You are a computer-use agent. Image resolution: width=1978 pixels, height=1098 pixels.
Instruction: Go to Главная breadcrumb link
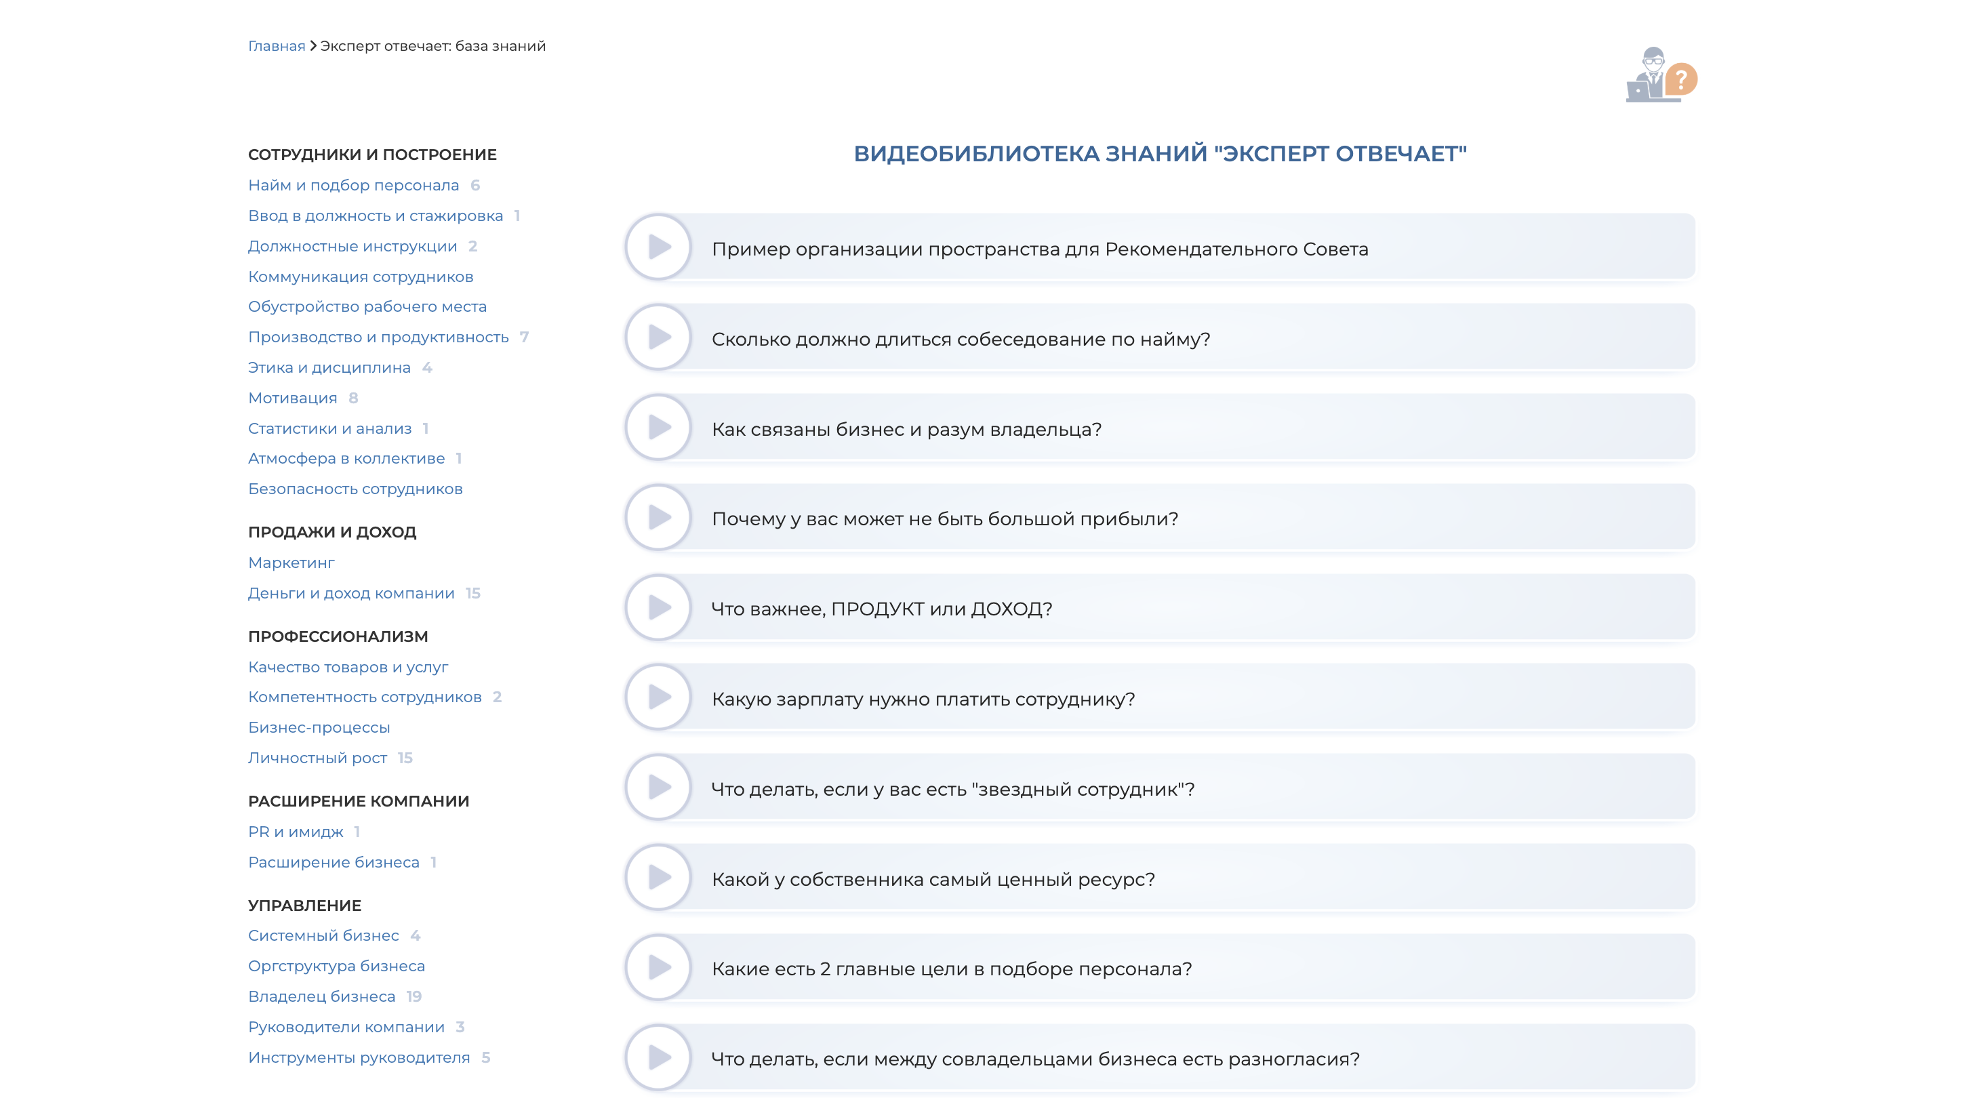(x=277, y=46)
